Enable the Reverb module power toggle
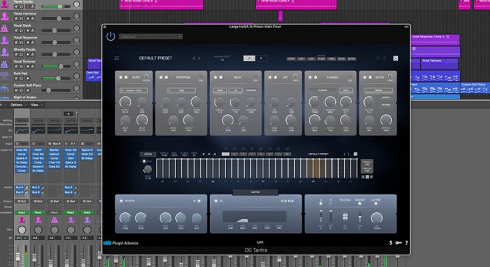The width and height of the screenshot is (490, 267). 120,200
